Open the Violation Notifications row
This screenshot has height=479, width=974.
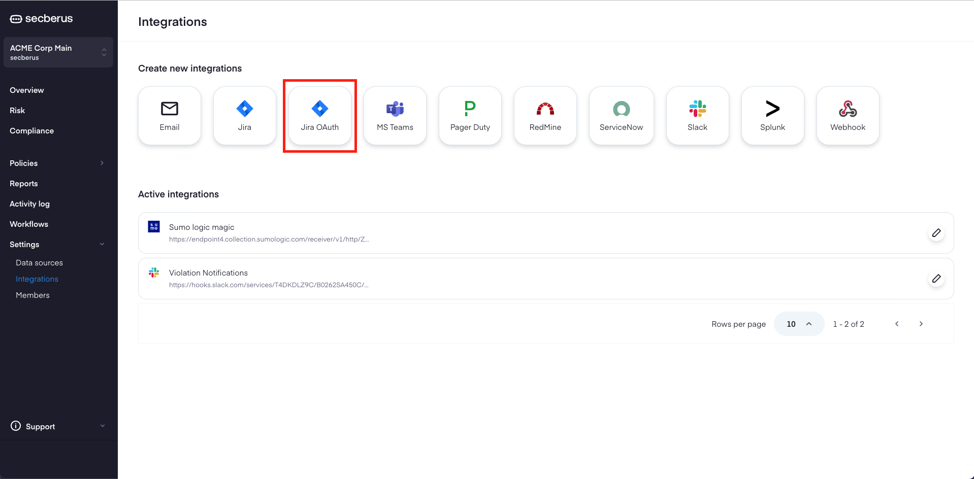click(546, 279)
